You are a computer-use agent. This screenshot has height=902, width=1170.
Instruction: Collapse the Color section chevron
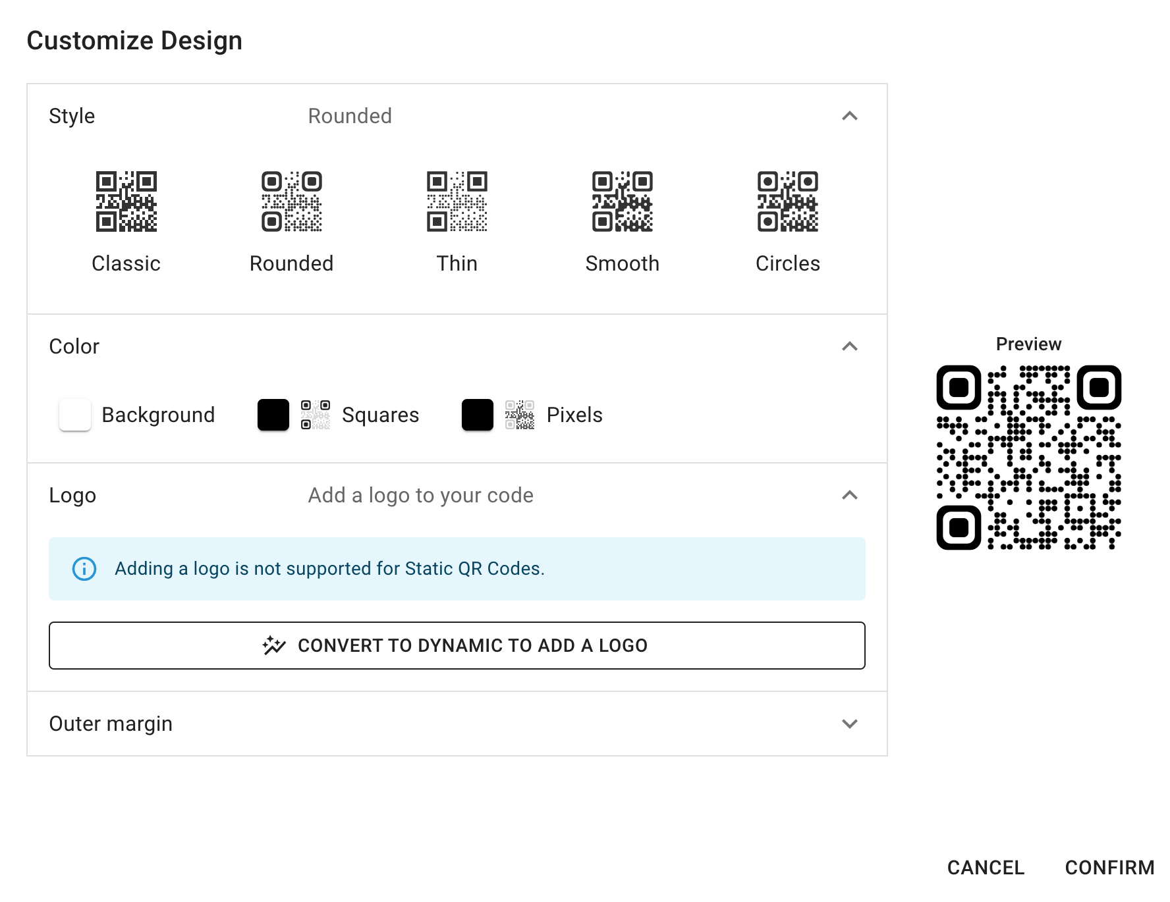click(x=850, y=346)
